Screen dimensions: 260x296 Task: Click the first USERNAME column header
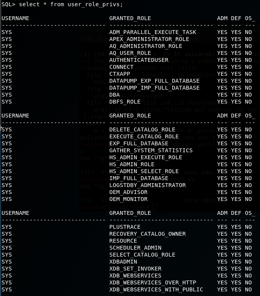tap(15, 18)
